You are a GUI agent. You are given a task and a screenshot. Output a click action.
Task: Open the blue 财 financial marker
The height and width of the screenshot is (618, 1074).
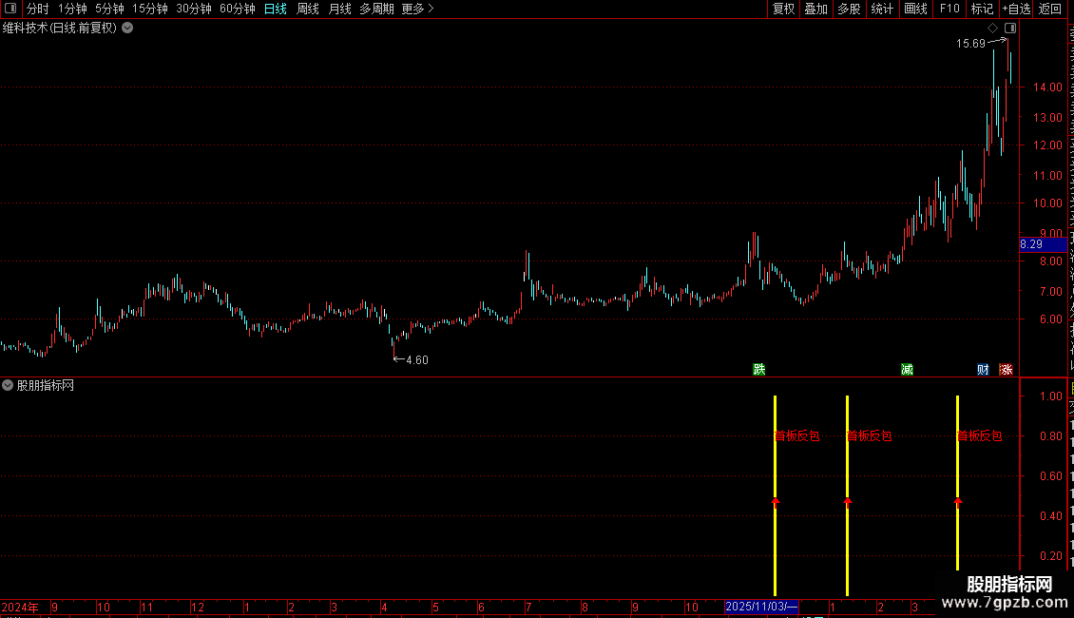[983, 369]
